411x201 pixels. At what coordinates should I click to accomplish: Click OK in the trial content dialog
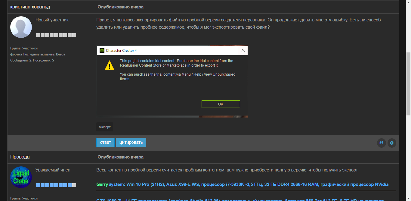221,104
